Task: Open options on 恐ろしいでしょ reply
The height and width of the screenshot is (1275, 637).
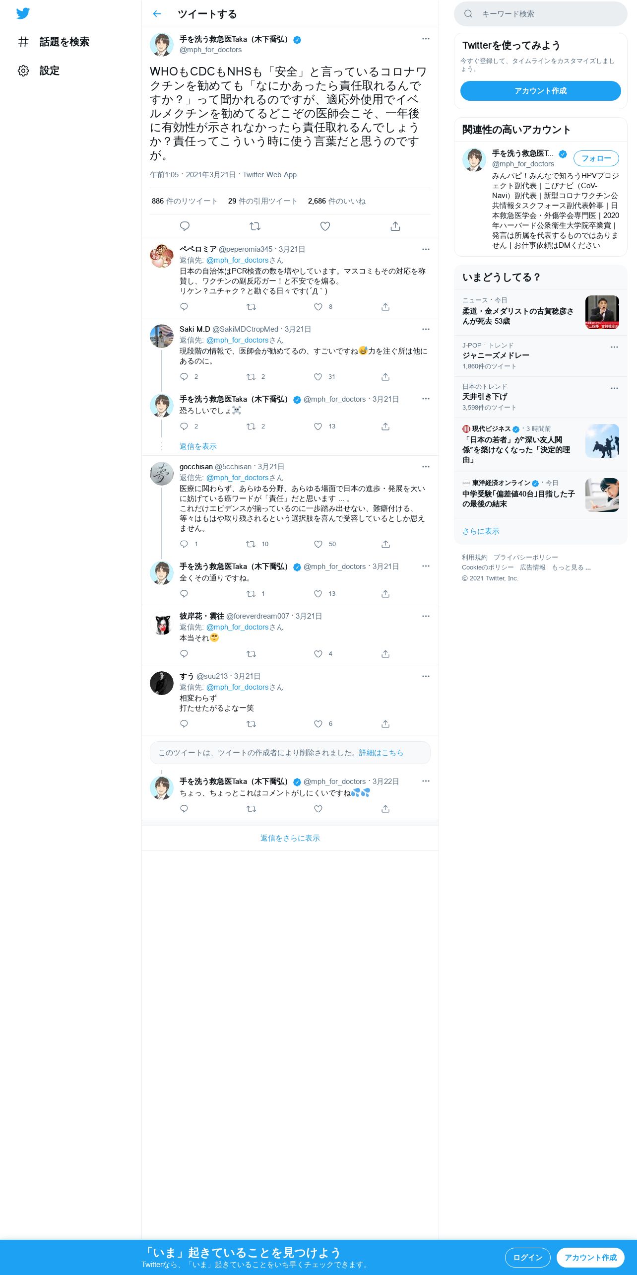Action: [x=426, y=399]
